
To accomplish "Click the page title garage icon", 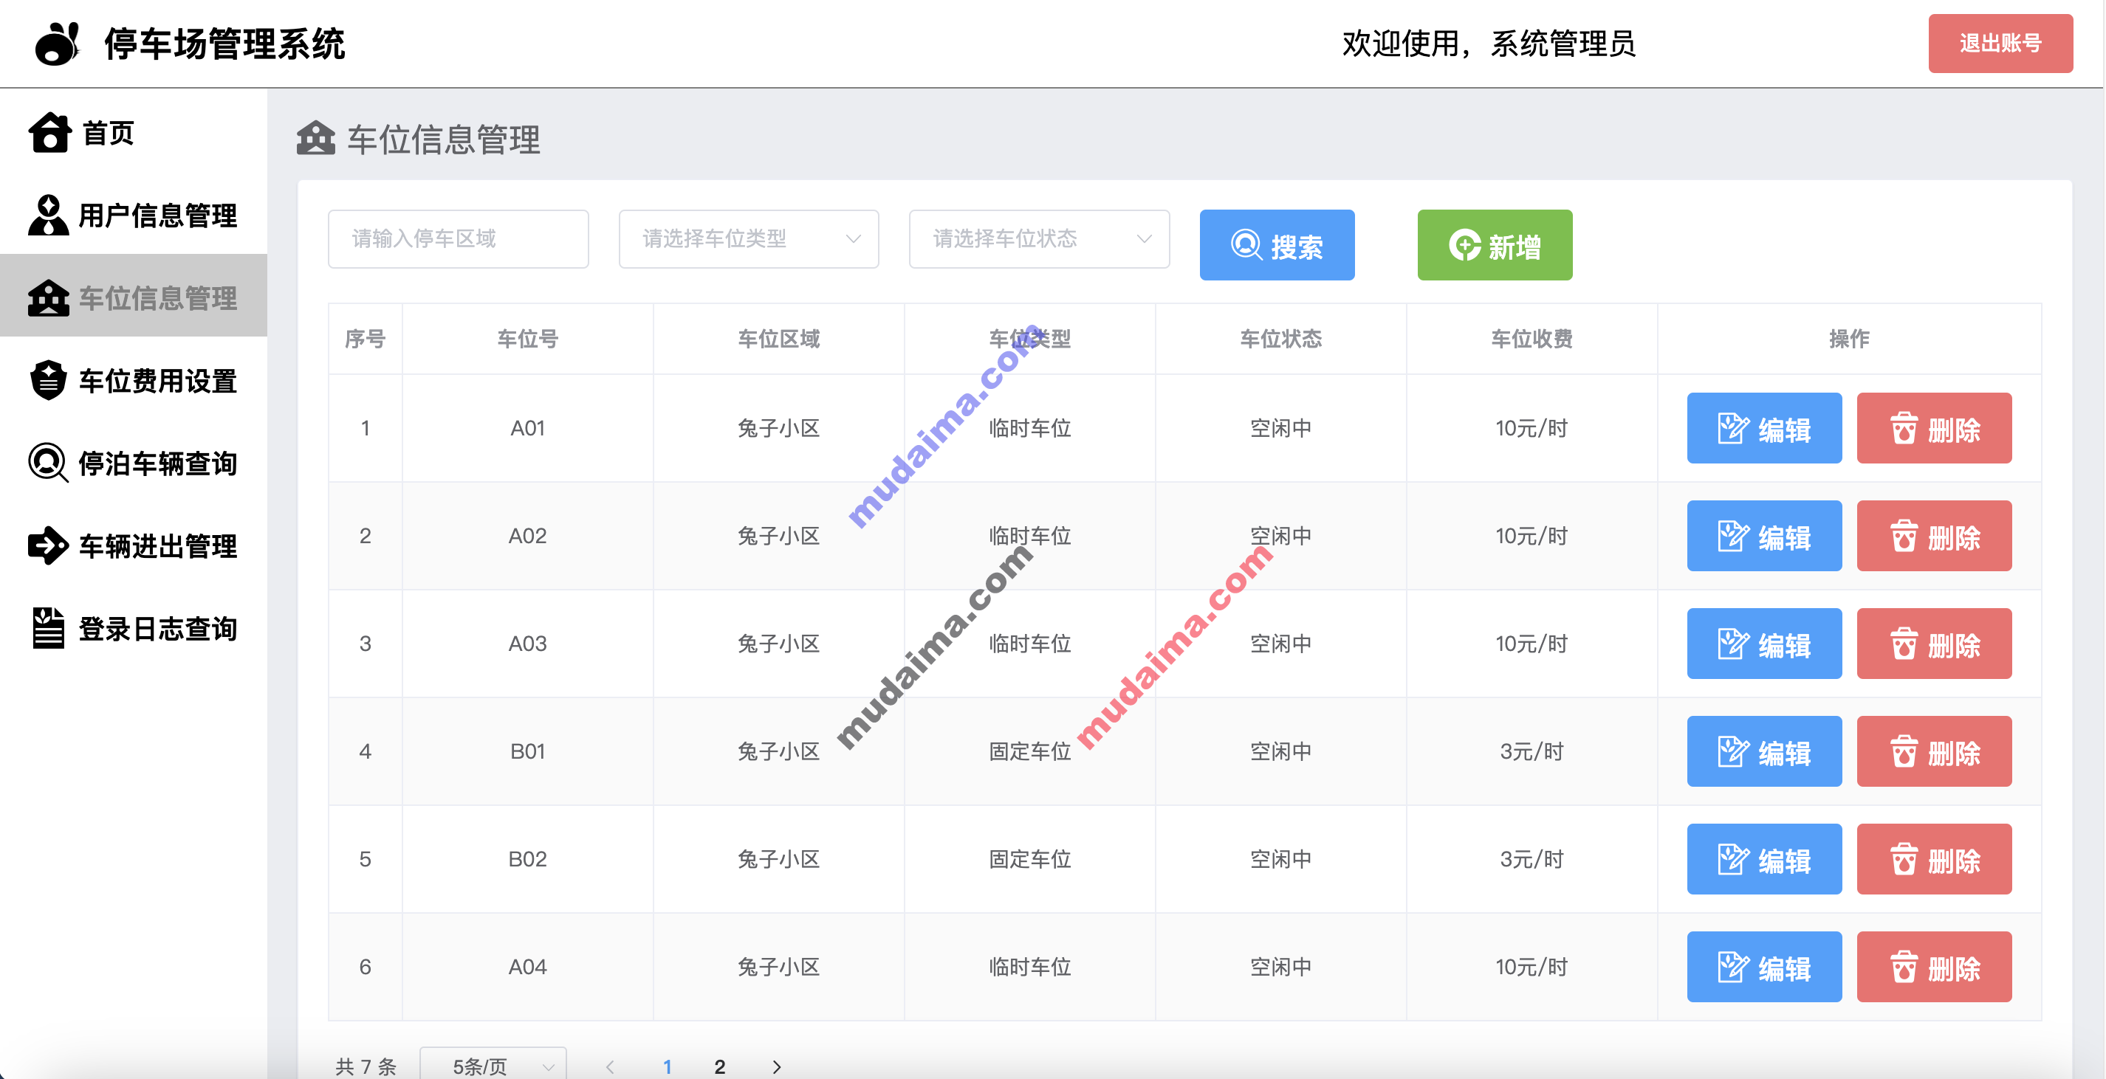I will (x=316, y=138).
